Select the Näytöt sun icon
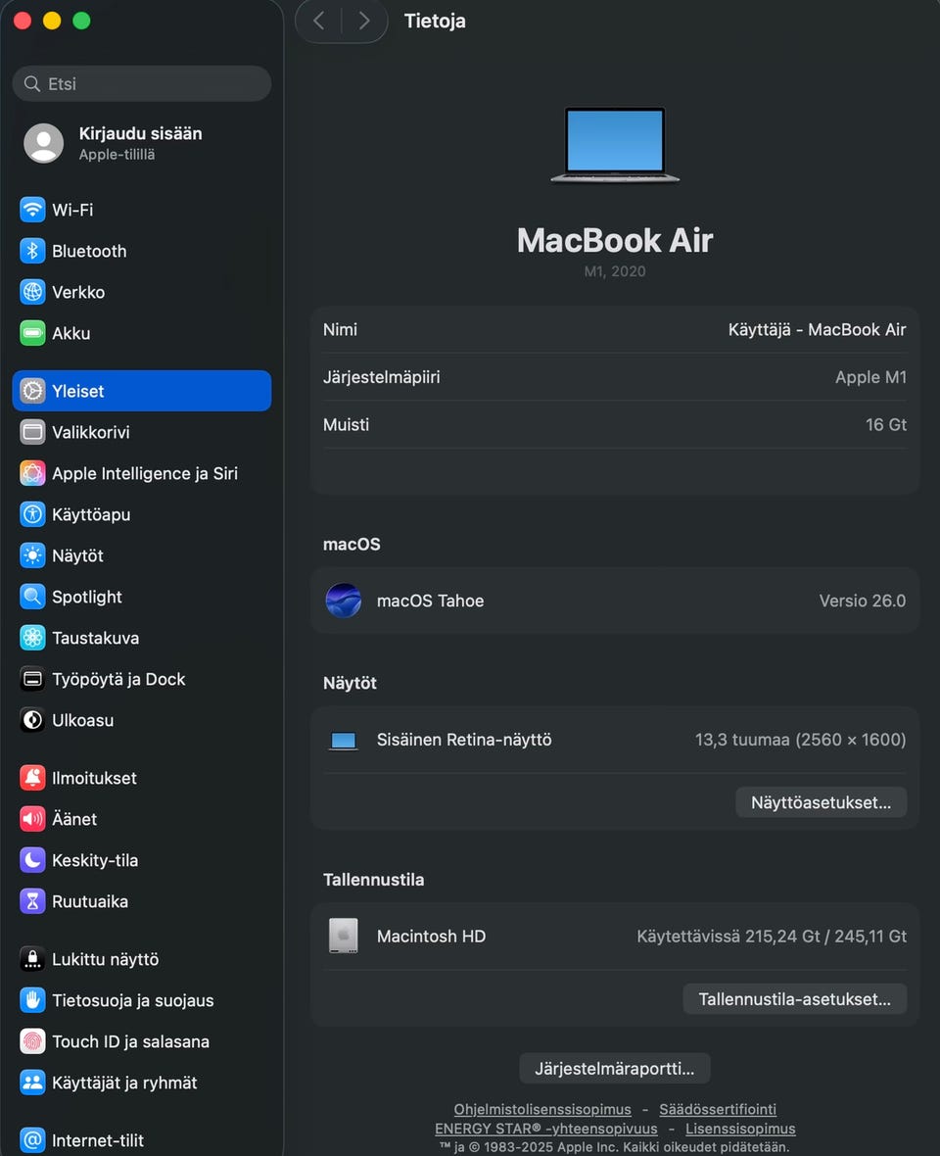 pos(32,555)
